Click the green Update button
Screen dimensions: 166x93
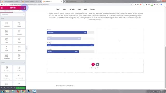[x=19, y=88]
